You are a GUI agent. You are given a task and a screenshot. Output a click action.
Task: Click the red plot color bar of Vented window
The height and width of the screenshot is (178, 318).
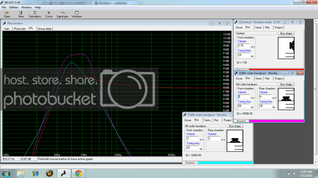[277, 69]
